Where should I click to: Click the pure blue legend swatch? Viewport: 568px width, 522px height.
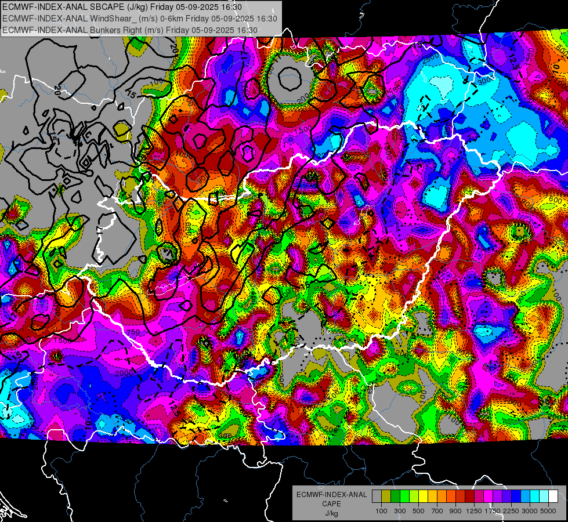click(516, 496)
